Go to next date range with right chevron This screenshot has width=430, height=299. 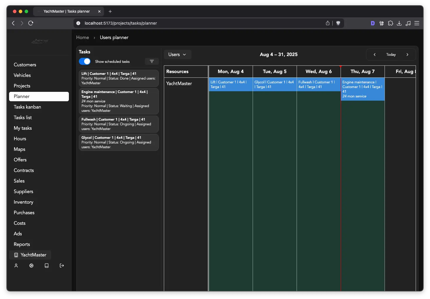407,55
